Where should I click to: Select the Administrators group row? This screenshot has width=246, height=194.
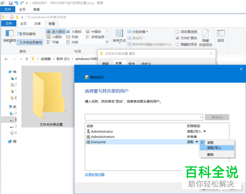coord(136,137)
